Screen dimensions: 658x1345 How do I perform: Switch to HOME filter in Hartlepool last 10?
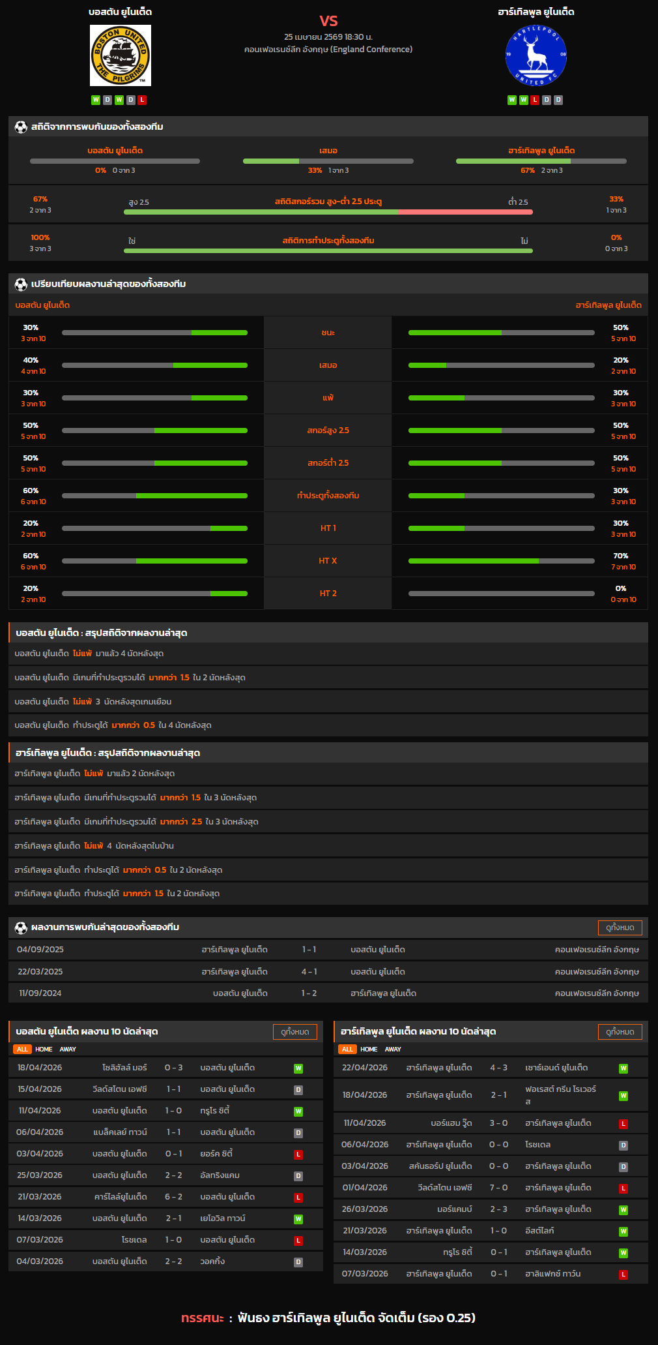(x=369, y=1049)
